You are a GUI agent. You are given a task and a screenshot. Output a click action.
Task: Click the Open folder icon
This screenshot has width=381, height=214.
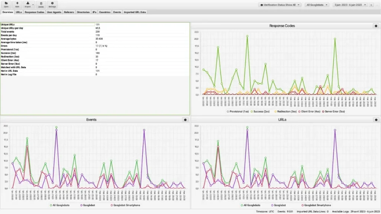pyautogui.click(x=6, y=4)
